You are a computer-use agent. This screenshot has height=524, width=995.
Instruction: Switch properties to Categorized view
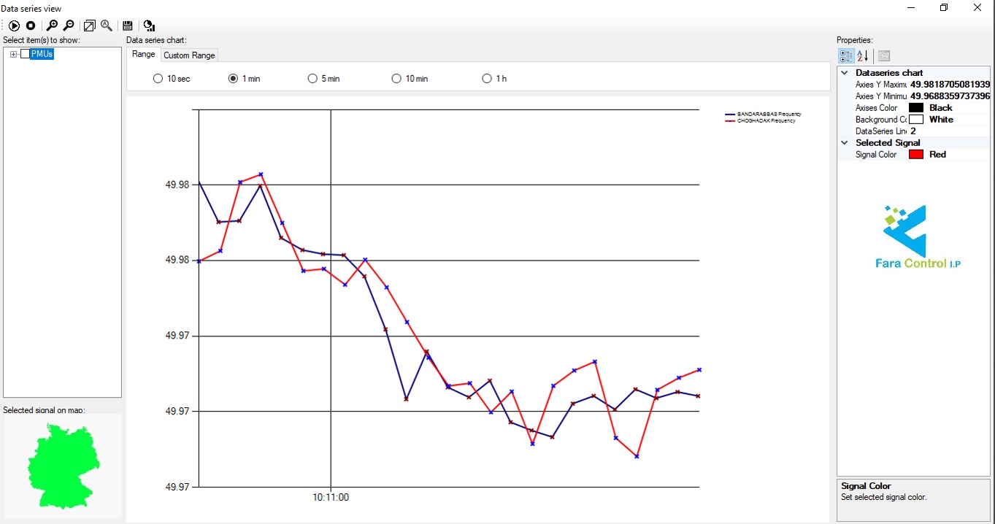coord(846,55)
